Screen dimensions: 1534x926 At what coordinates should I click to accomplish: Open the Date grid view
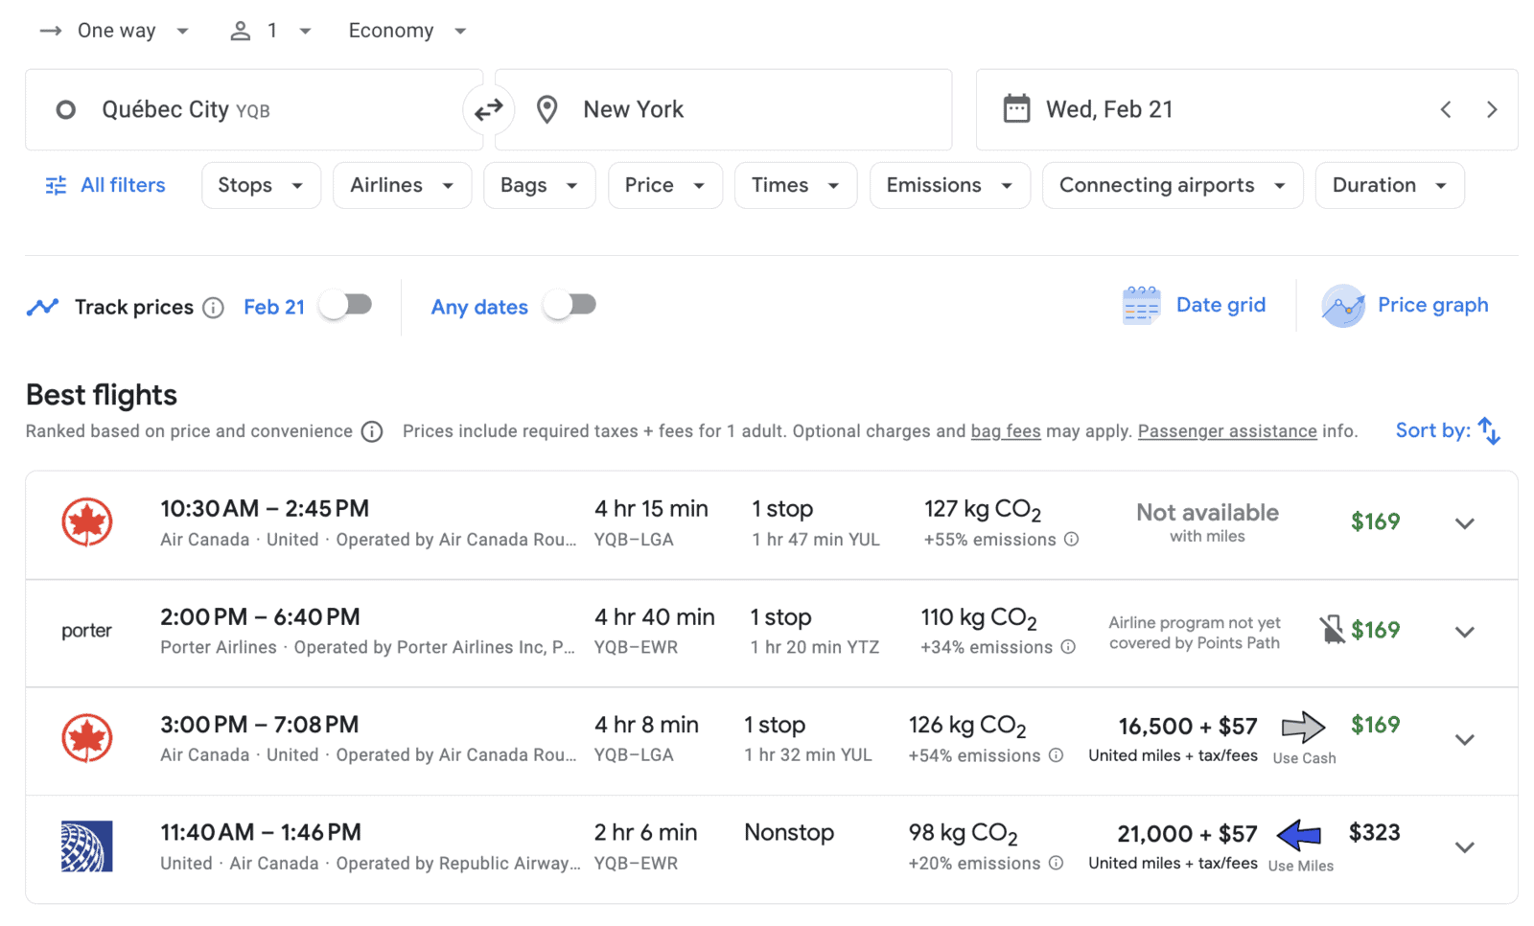1195,306
